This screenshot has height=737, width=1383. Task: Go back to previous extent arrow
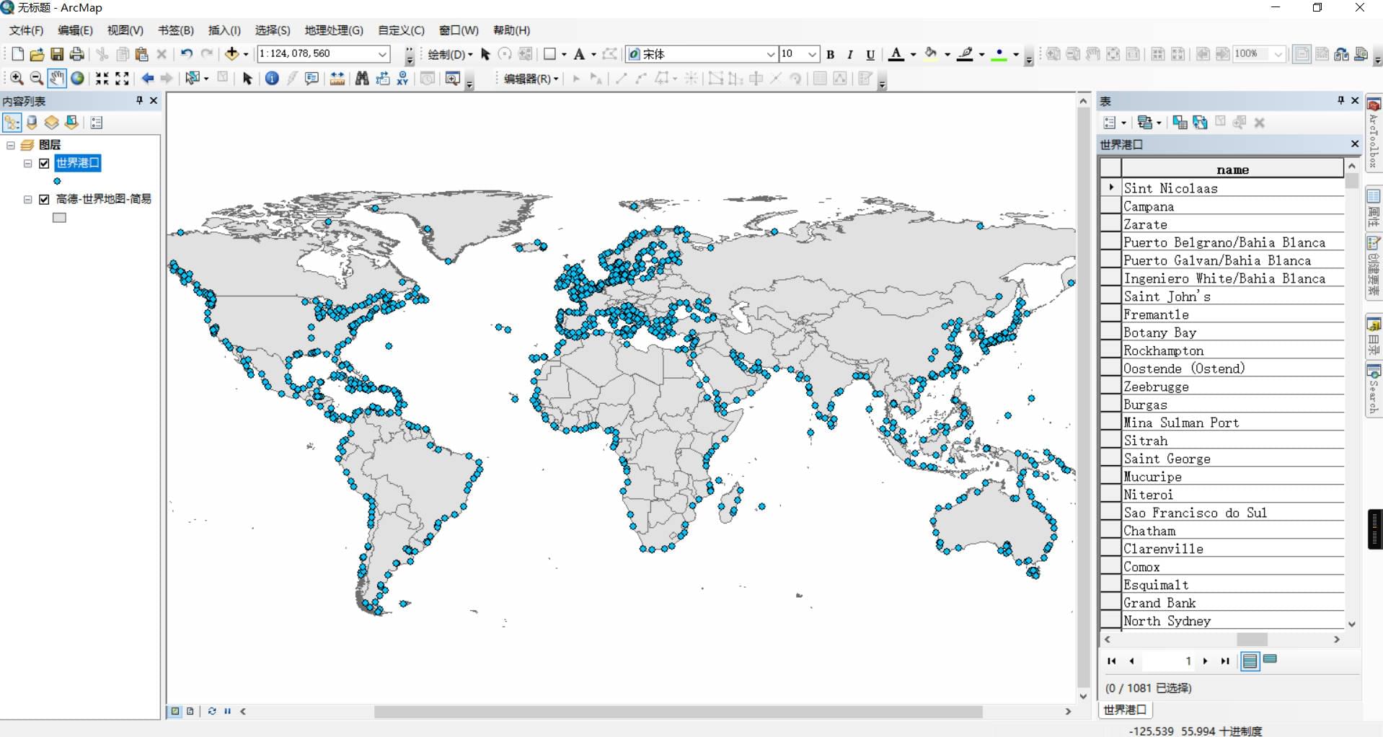coord(148,78)
